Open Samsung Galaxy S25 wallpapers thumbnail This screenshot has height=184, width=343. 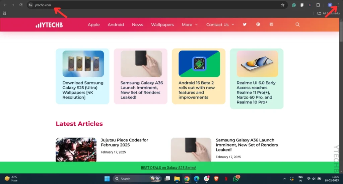click(x=83, y=64)
